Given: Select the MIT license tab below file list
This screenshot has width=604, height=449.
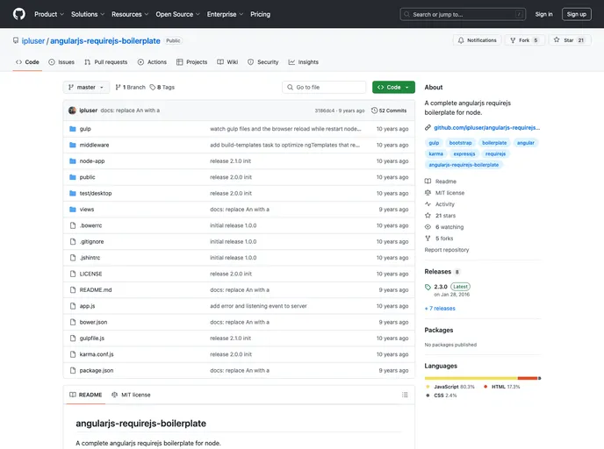Looking at the screenshot, I should (x=132, y=395).
